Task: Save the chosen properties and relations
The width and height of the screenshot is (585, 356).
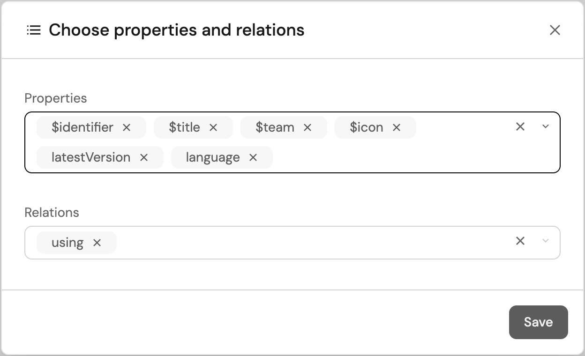Action: tap(538, 322)
